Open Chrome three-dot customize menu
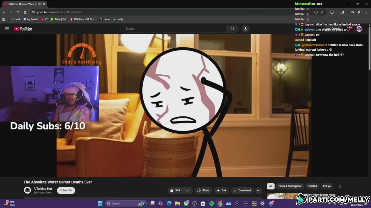This screenshot has width=371, height=208. point(366,12)
